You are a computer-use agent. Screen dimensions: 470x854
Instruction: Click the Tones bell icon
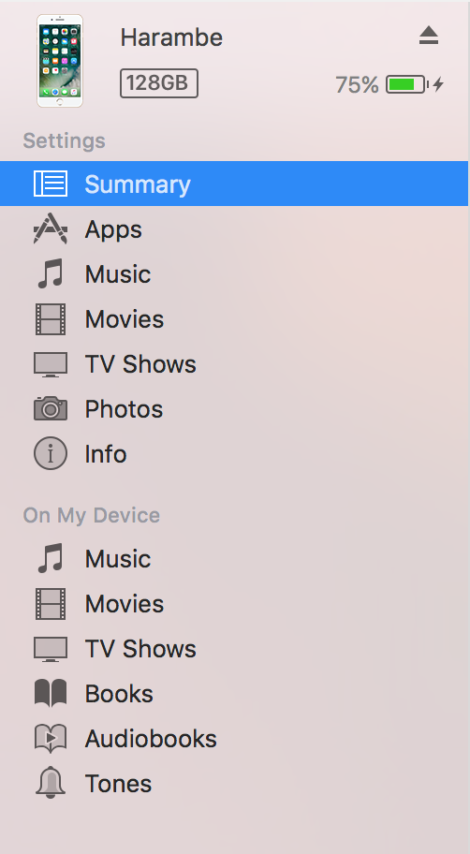click(x=51, y=783)
